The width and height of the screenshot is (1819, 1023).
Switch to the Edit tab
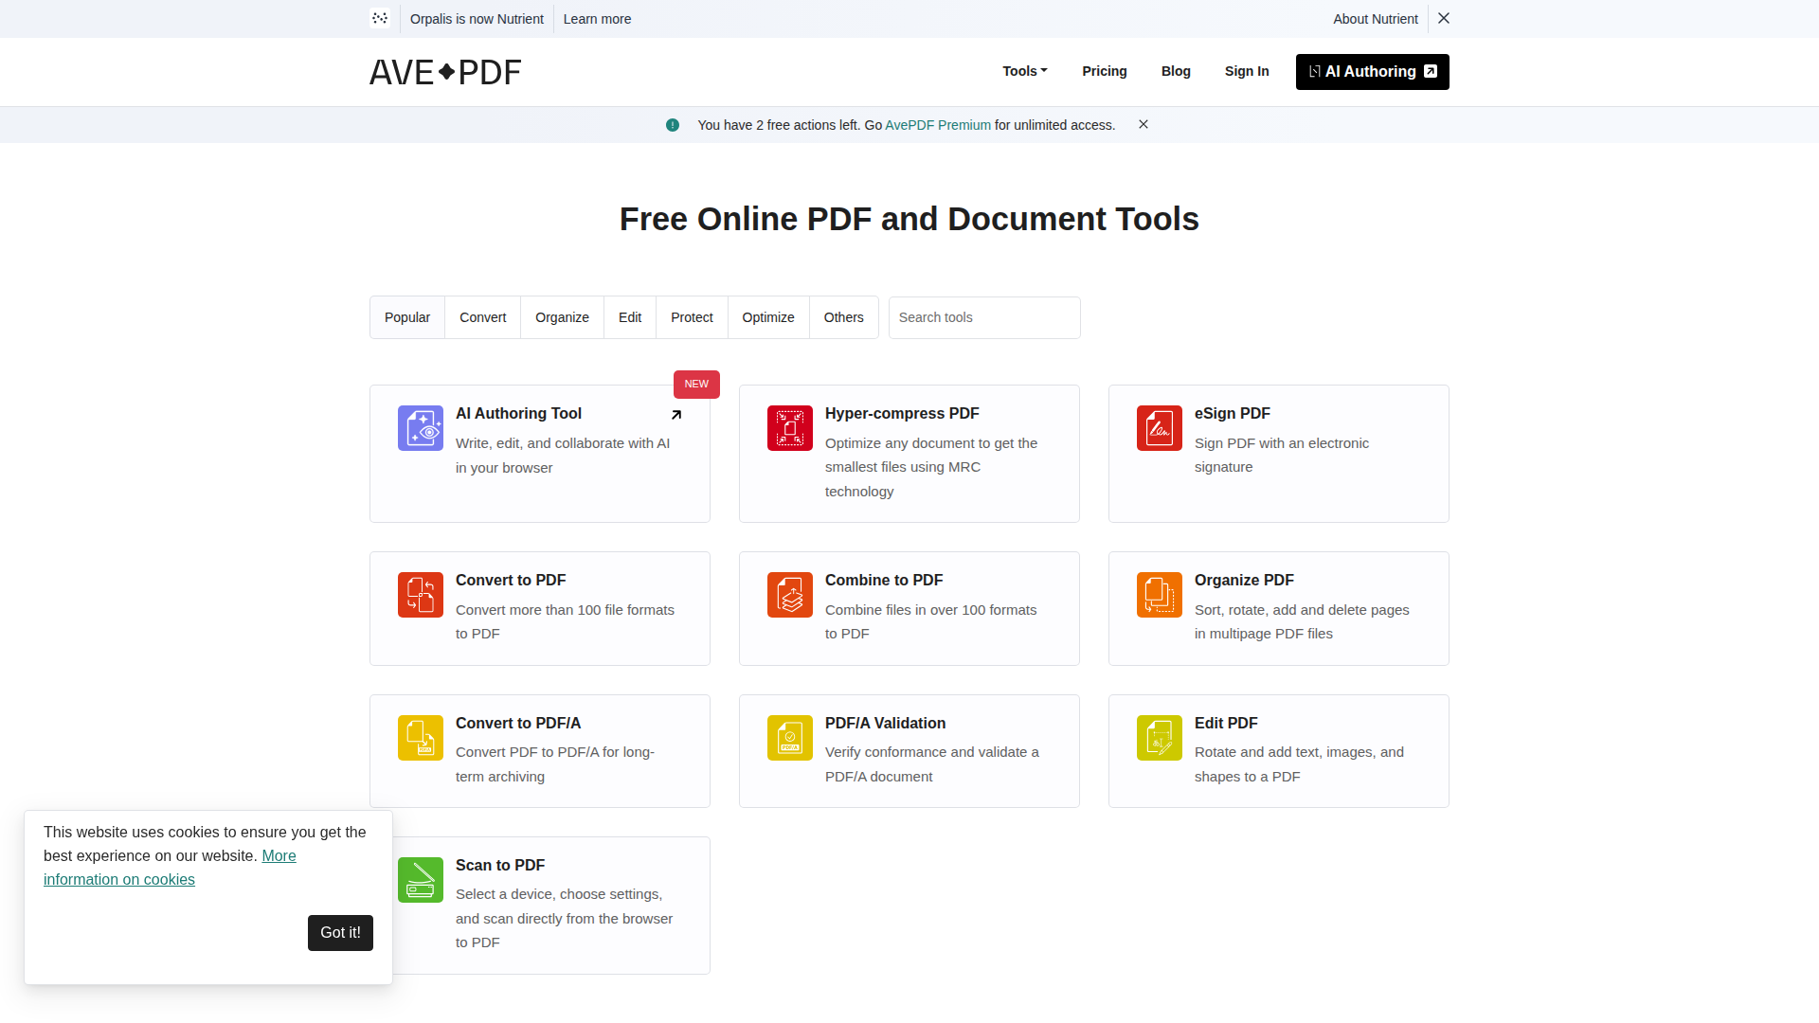pos(630,317)
